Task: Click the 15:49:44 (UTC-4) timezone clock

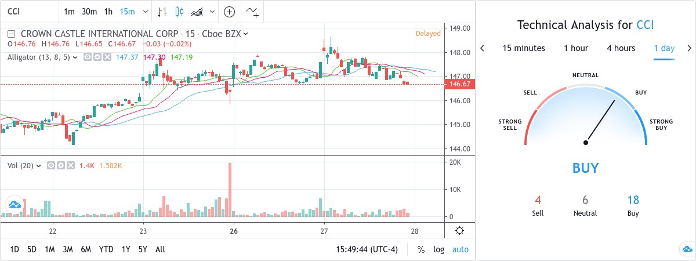Action: point(368,249)
